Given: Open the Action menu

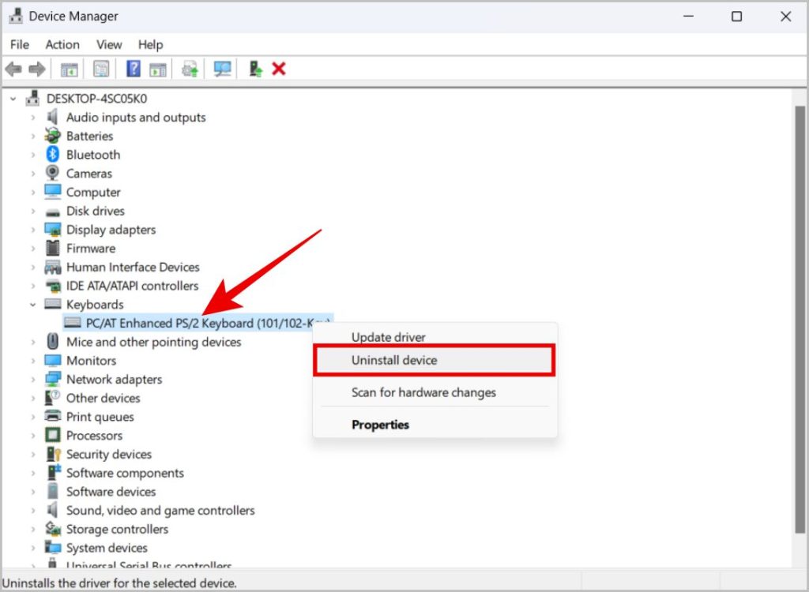Looking at the screenshot, I should pyautogui.click(x=62, y=45).
